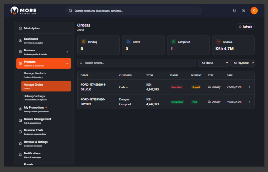
Task: Click the Completed orders checkmark icon
Action: click(x=173, y=42)
